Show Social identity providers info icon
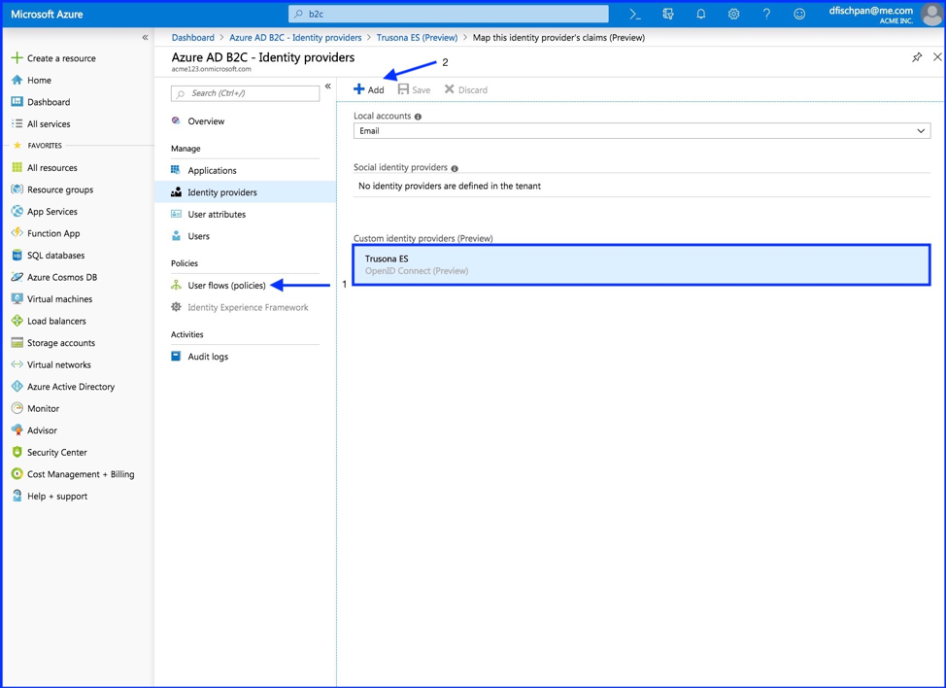 pos(455,168)
